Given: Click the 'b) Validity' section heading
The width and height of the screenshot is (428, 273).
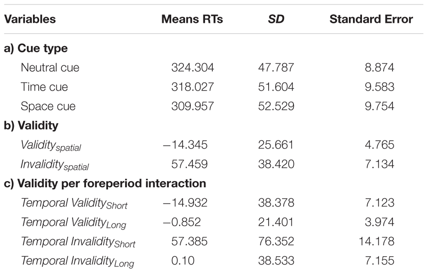Looking at the screenshot, I should [x=31, y=126].
